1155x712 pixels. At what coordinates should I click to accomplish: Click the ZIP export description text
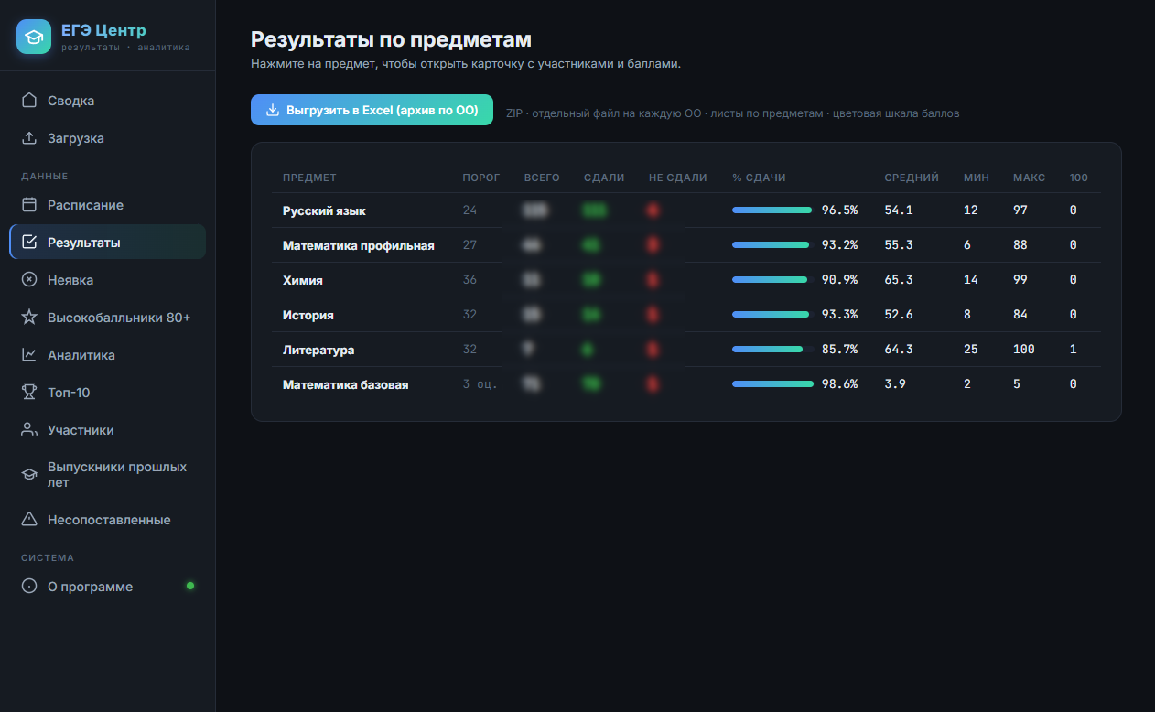point(733,113)
